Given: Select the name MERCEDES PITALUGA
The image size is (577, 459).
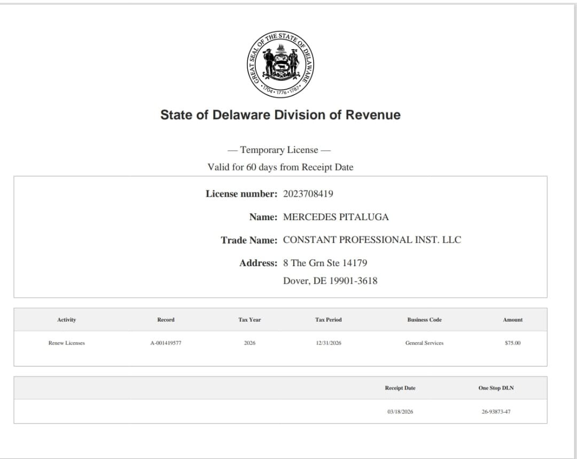Looking at the screenshot, I should pyautogui.click(x=336, y=217).
